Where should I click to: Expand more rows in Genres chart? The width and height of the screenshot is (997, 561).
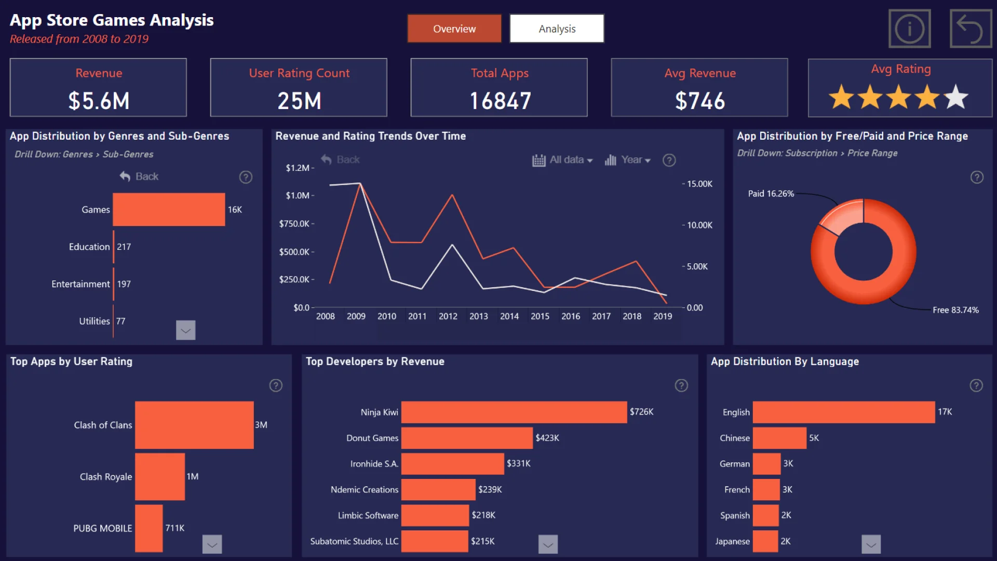tap(185, 330)
